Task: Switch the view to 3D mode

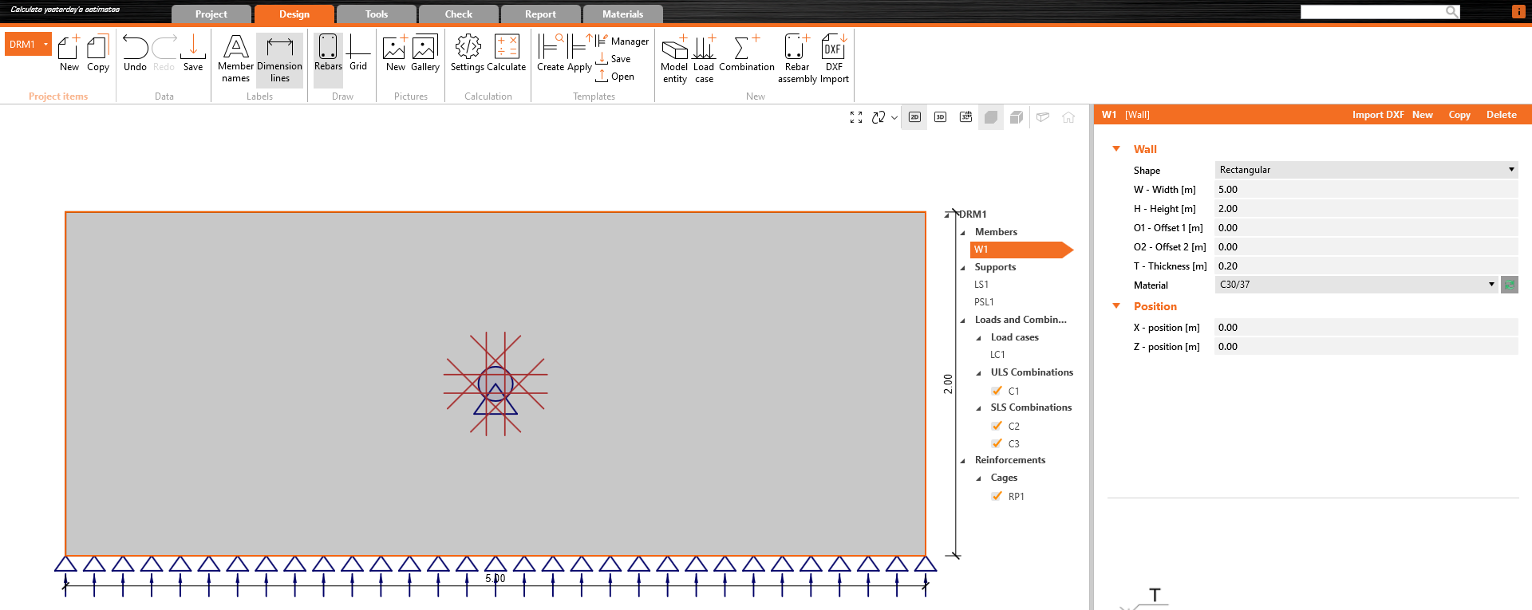Action: (x=940, y=117)
